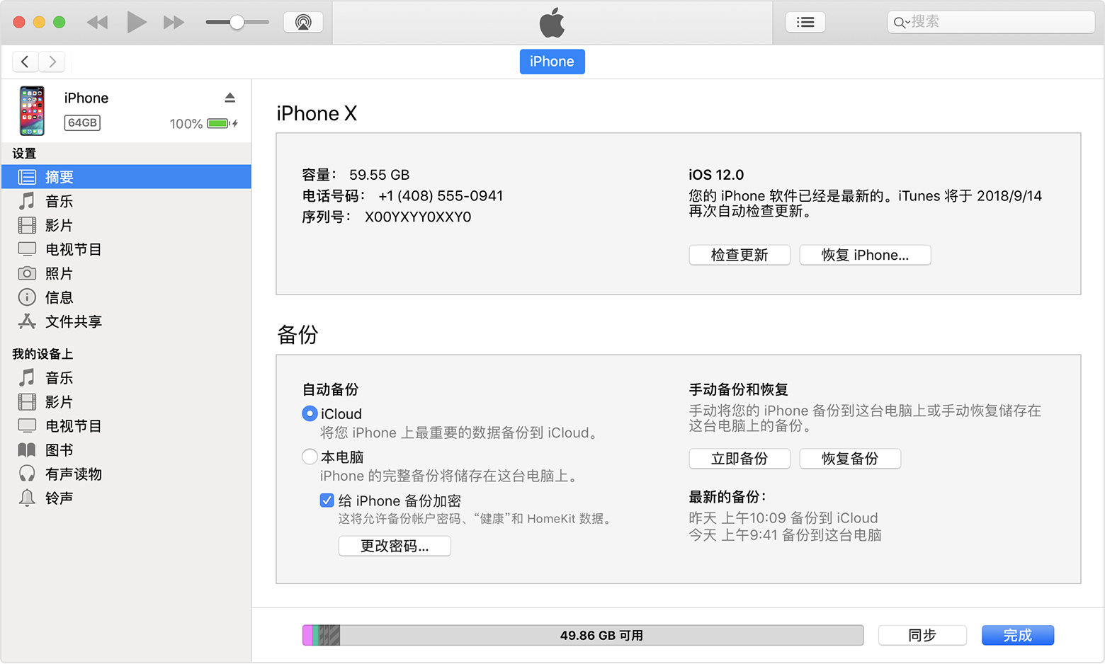Screen dimensions: 1105x664
Task: Skip to next track with fast-forward
Action: (x=174, y=23)
